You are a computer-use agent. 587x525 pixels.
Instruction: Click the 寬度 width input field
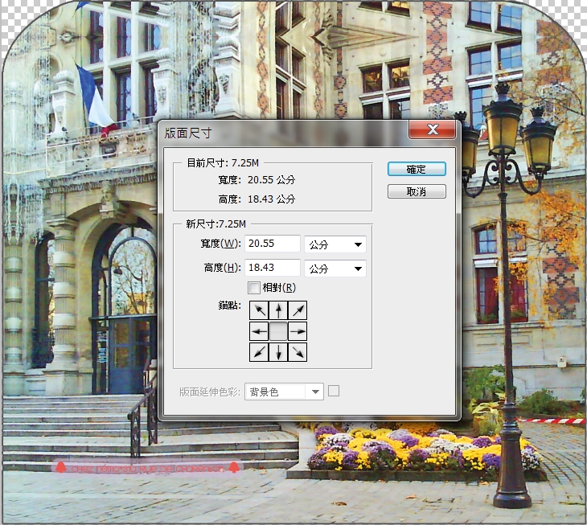click(x=273, y=244)
